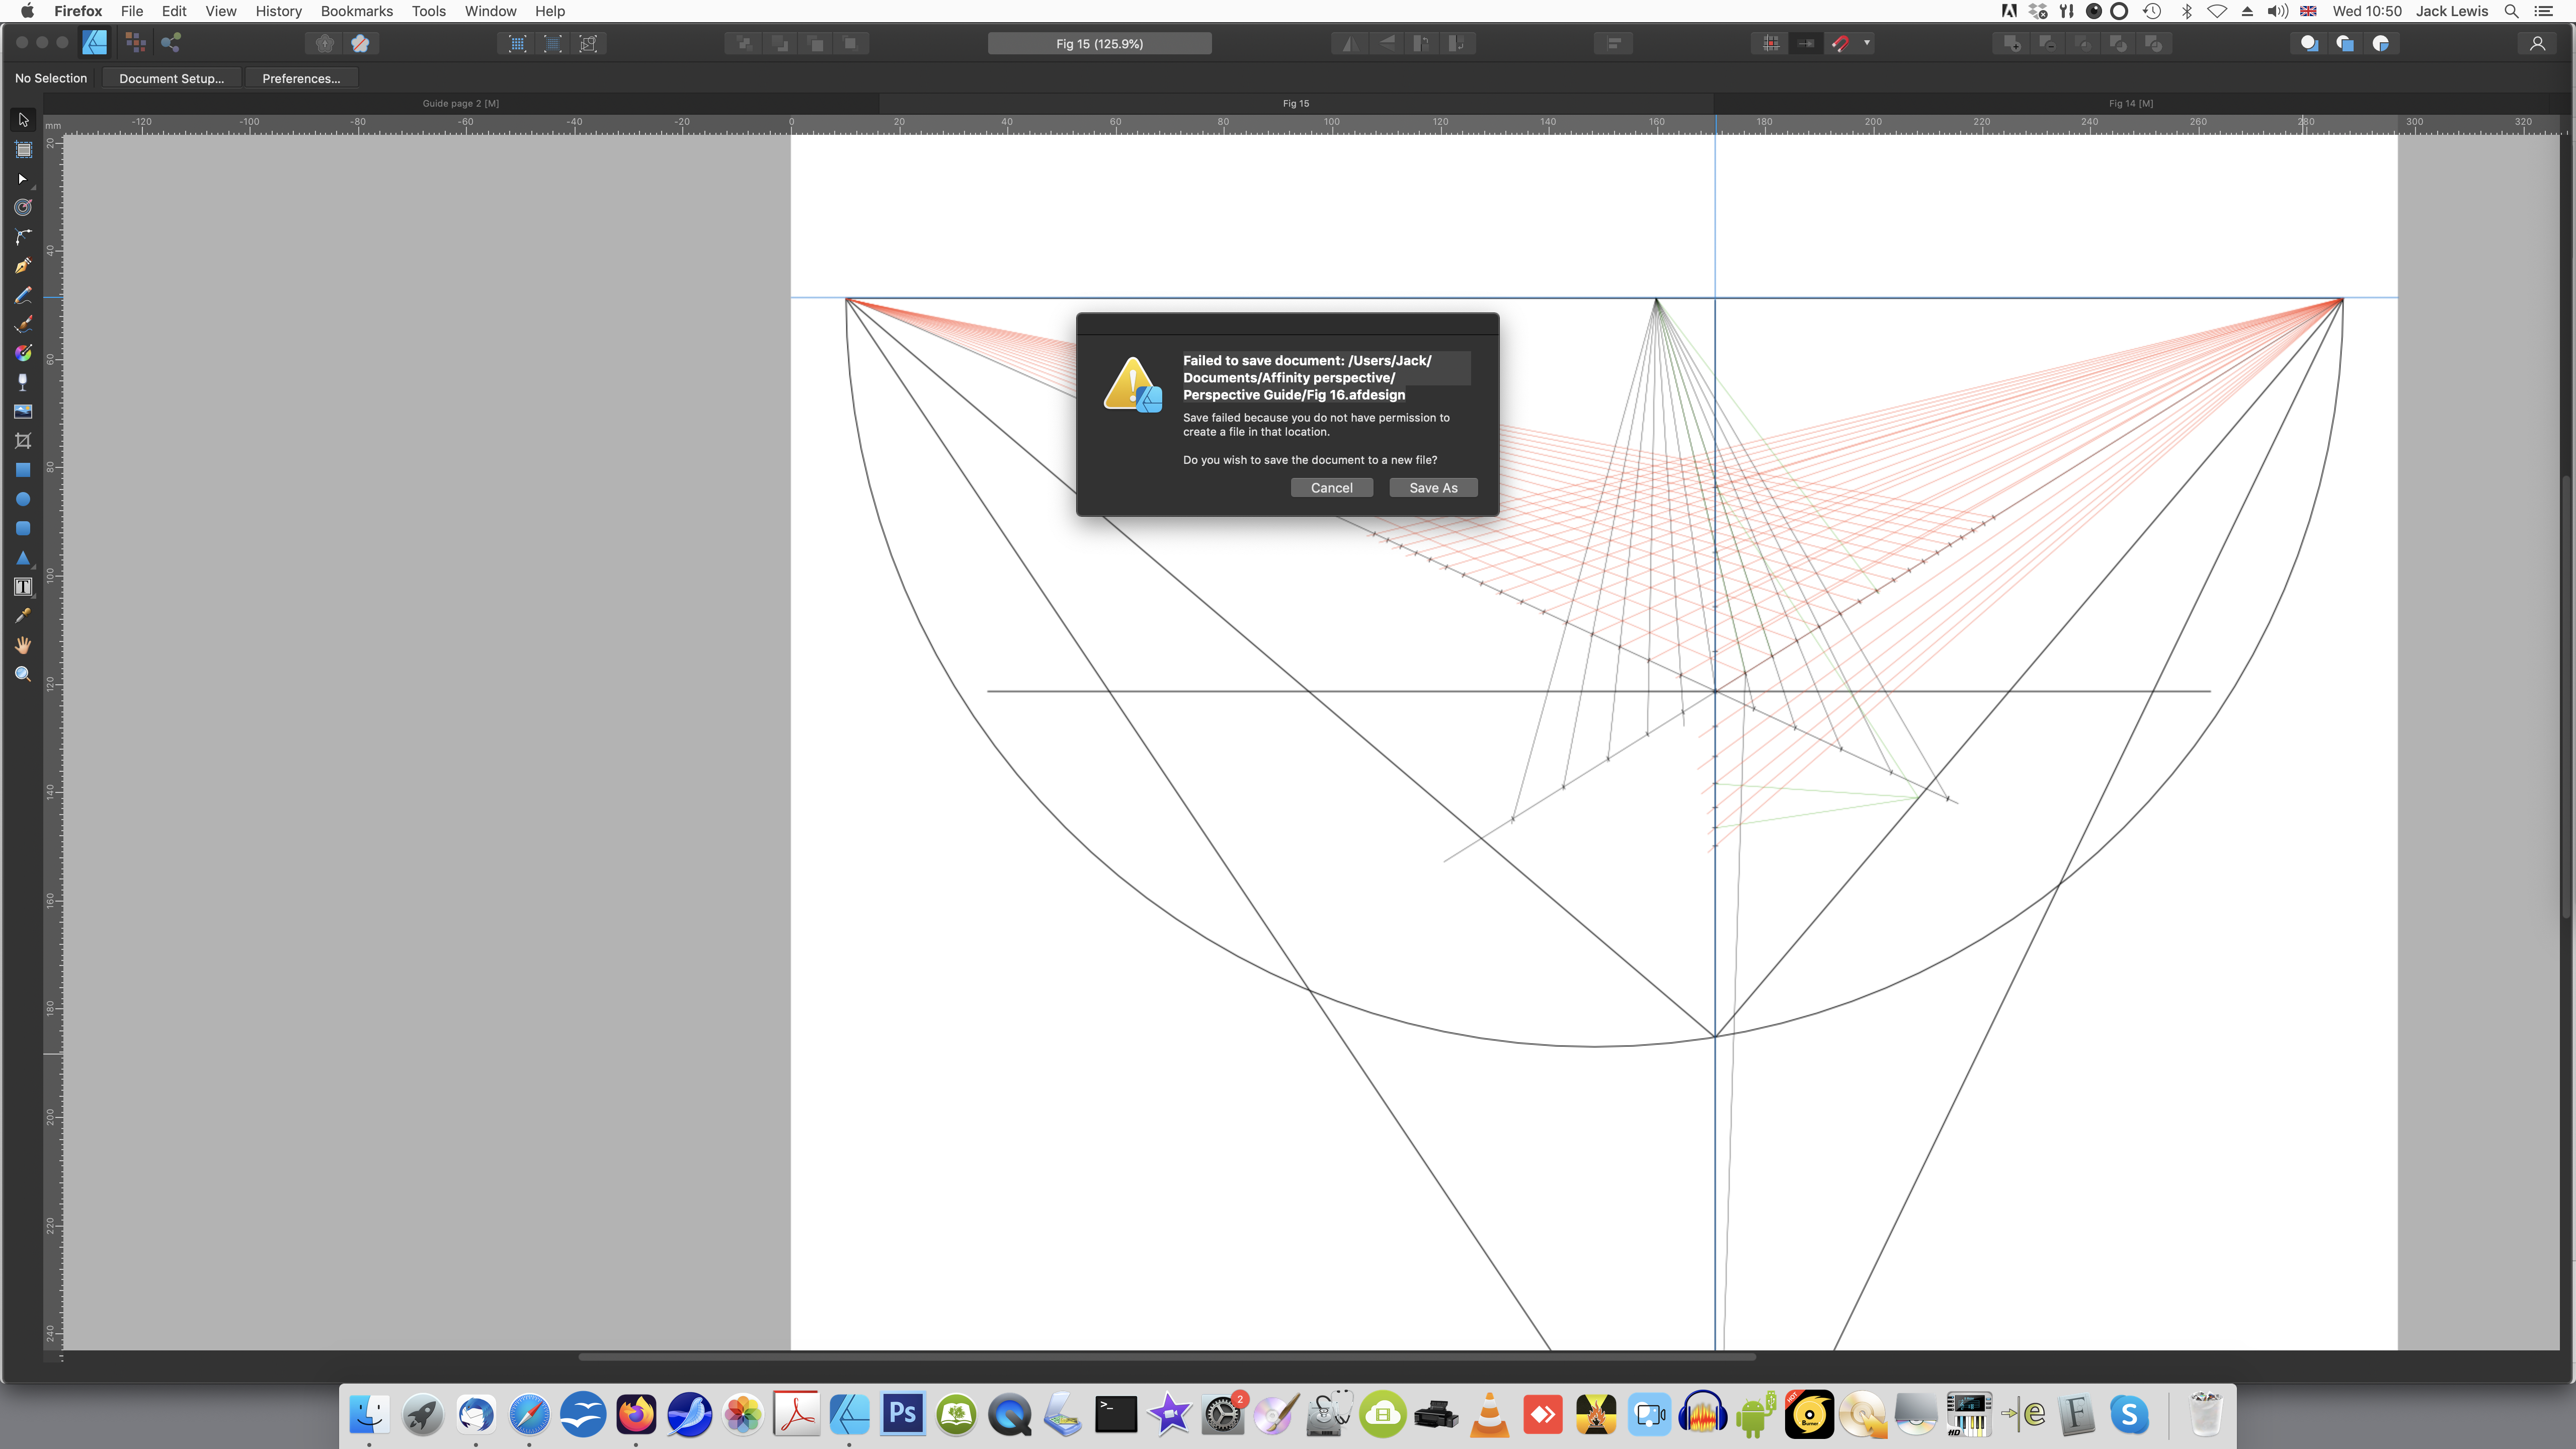Screen dimensions: 2576x1449
Task: Select the Pen tool
Action: coord(23,266)
